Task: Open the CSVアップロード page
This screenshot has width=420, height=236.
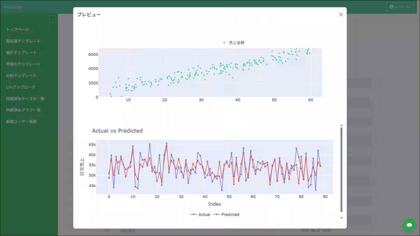Action: tap(21, 87)
